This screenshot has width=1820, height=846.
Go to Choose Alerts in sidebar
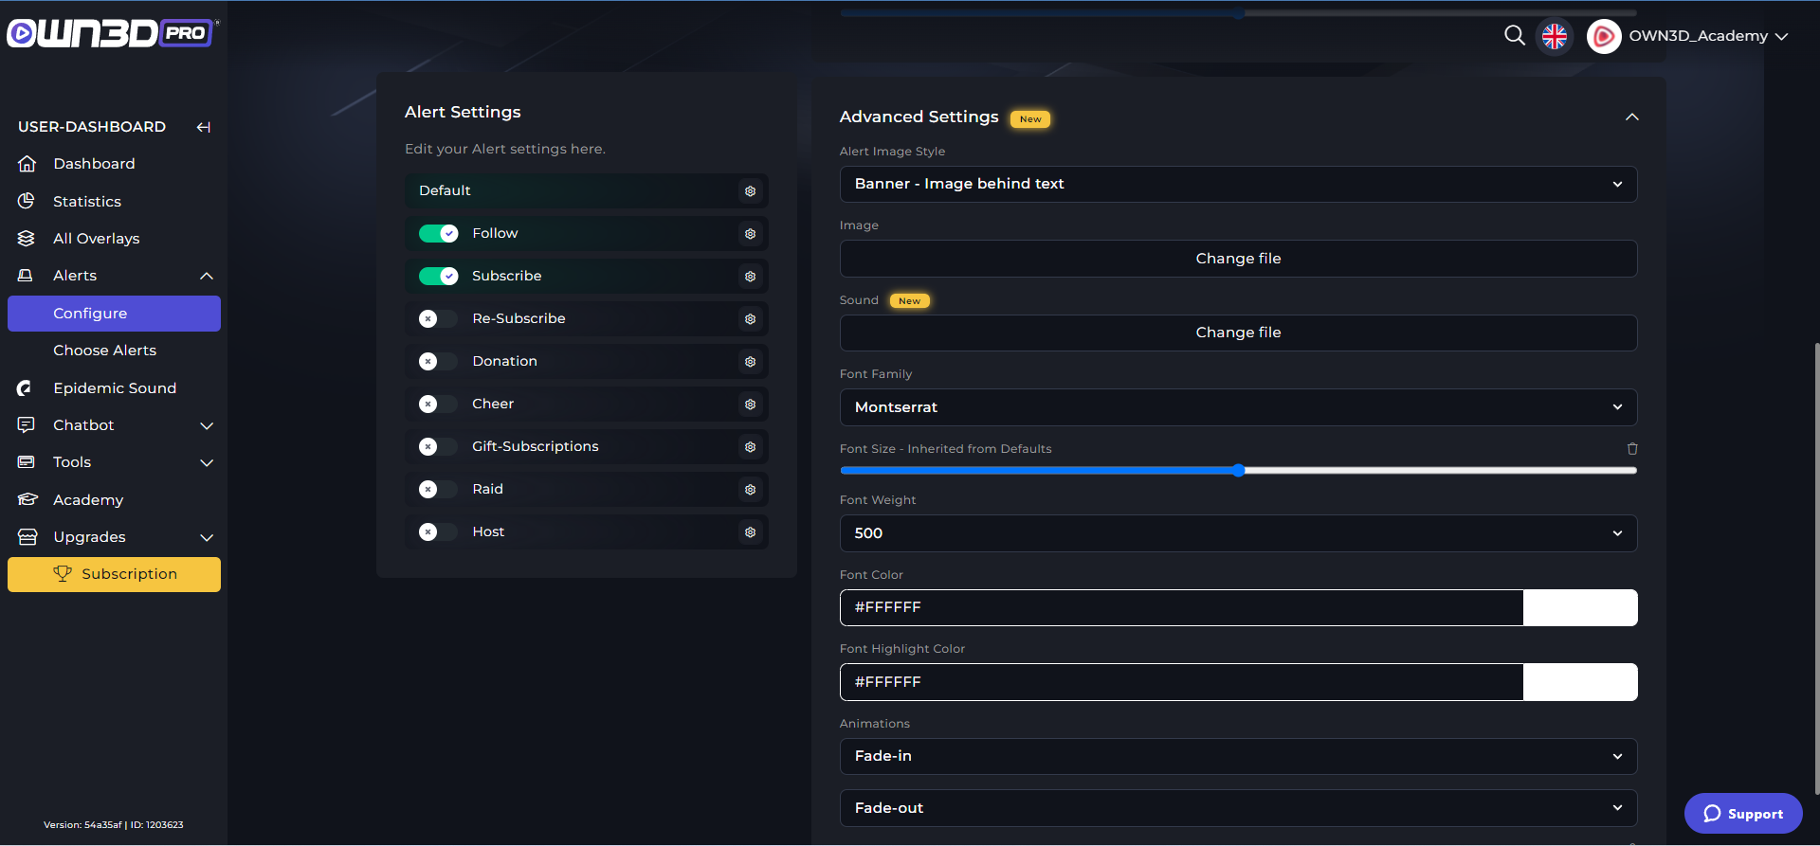(x=104, y=351)
